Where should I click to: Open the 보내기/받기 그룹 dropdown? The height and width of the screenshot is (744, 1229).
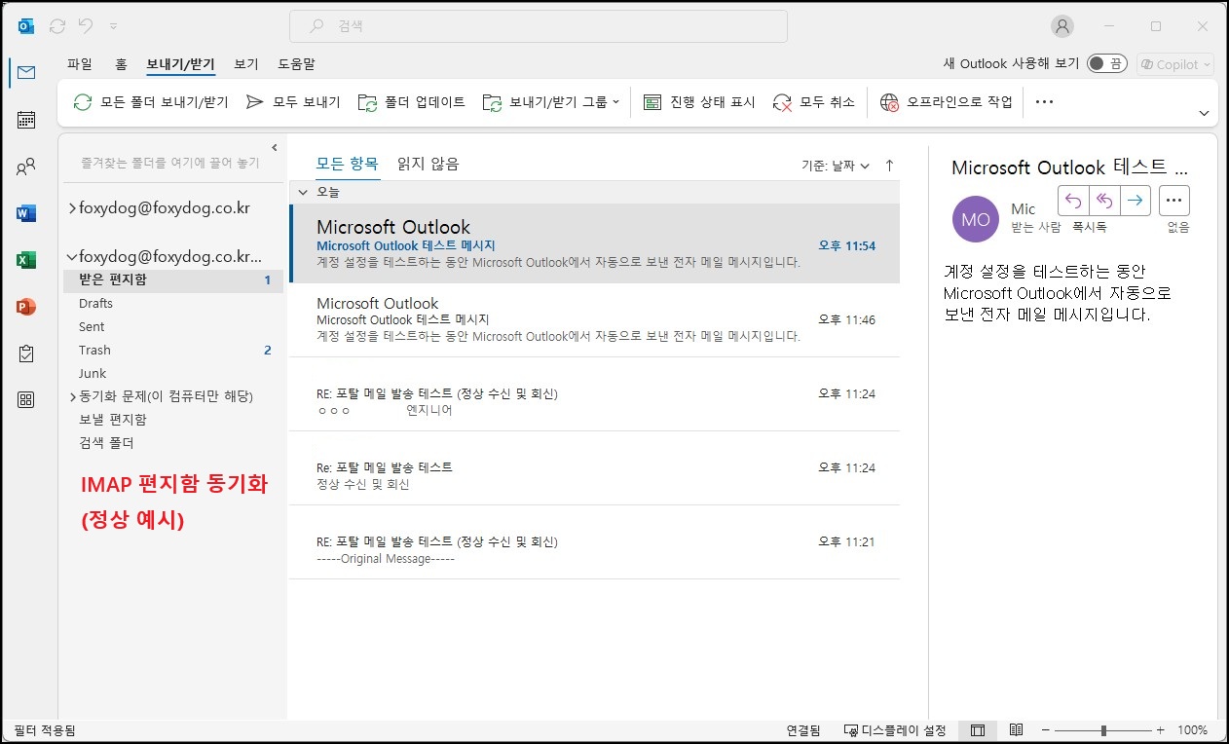pos(551,102)
